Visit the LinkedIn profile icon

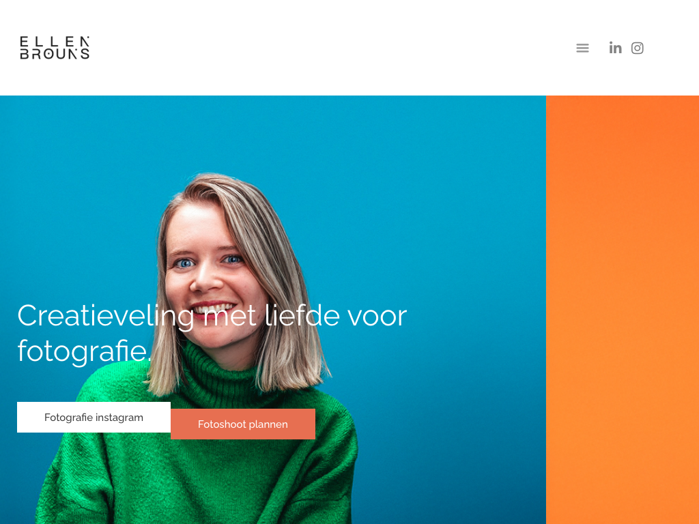615,48
